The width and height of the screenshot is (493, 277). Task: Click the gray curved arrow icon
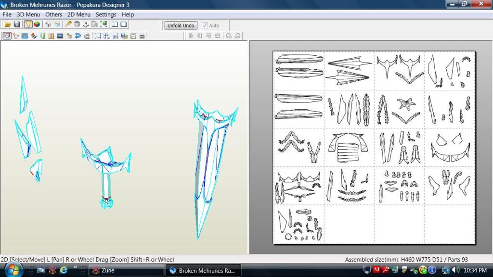[x=87, y=36]
